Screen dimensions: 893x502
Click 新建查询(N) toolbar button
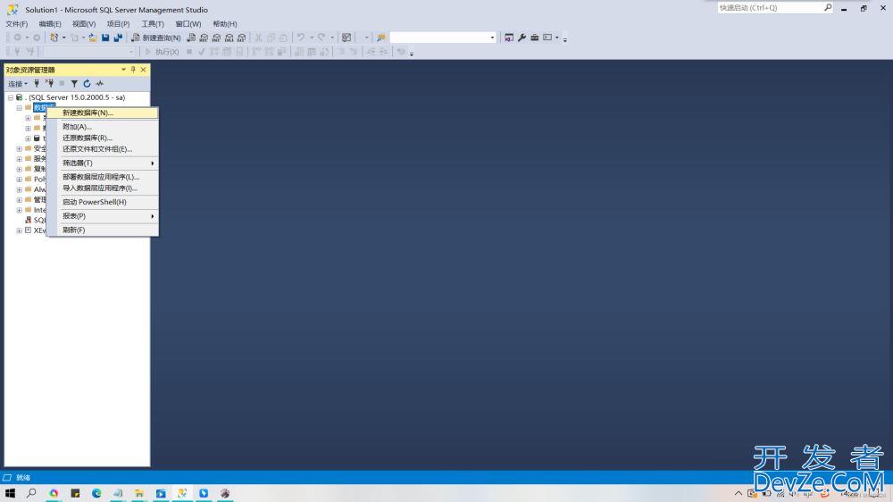point(155,38)
